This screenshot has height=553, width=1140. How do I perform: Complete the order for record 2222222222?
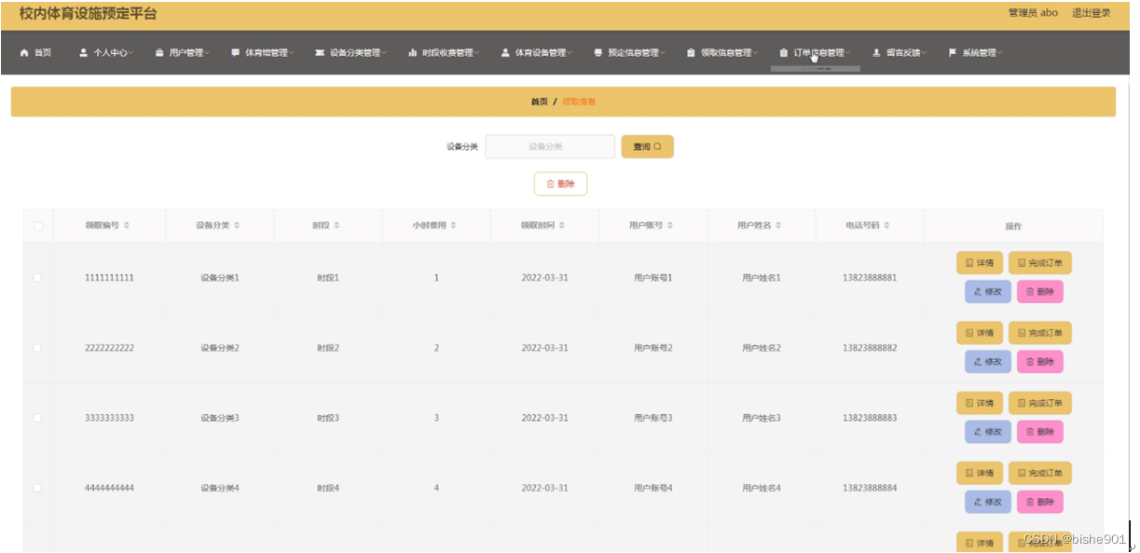click(1039, 333)
